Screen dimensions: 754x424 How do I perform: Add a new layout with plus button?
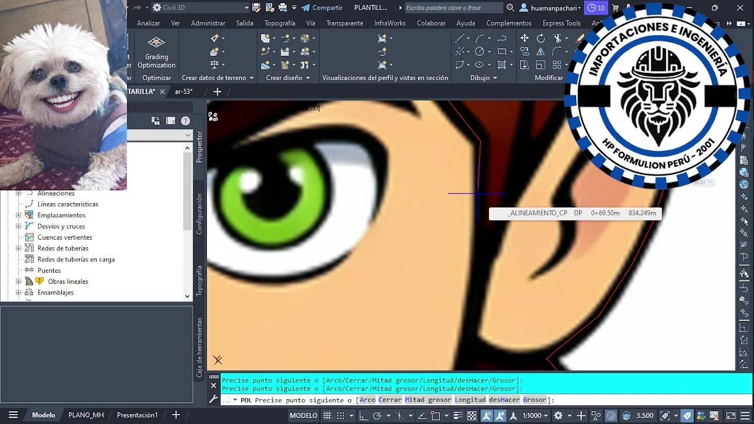click(x=176, y=415)
